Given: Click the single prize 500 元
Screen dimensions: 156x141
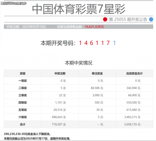Looking at the screenshot, I should coord(99,103).
